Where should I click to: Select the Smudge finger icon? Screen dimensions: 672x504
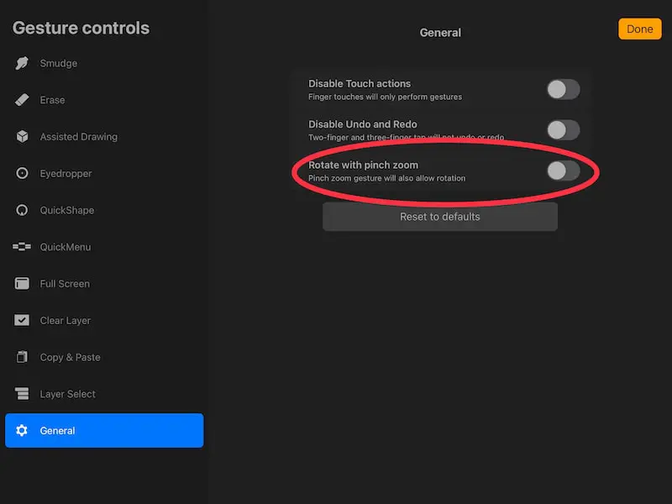tap(22, 63)
